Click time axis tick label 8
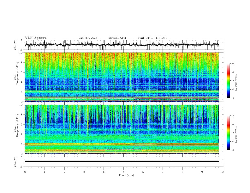Viewport: 250px width, 193px height. click(182, 172)
